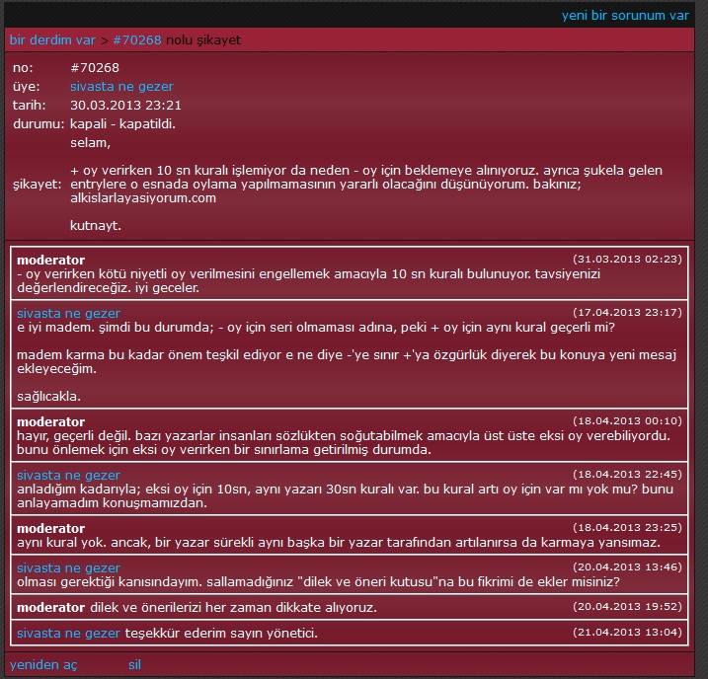
Task: Click 'alkislarlayasiyorum.com' in the complaint text
Action: (x=143, y=198)
